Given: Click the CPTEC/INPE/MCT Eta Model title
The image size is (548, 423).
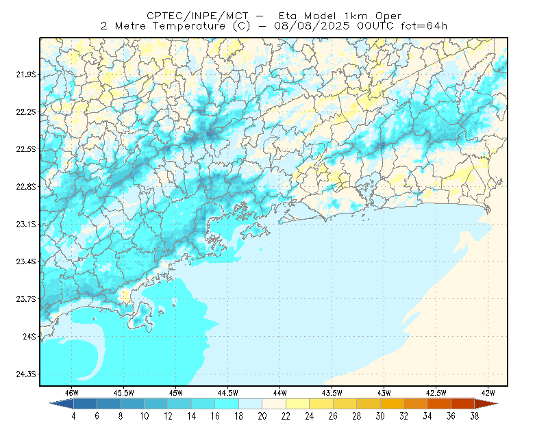Looking at the screenshot, I should click(x=274, y=16).
